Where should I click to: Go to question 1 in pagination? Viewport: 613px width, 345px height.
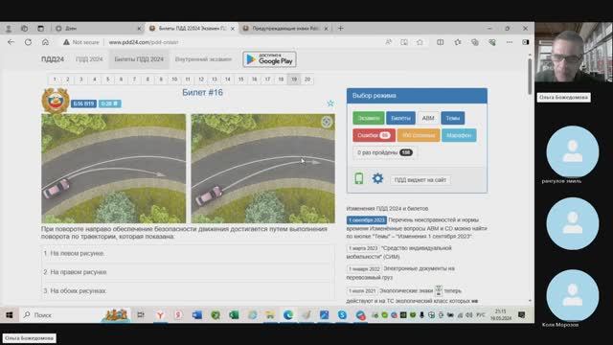click(55, 80)
